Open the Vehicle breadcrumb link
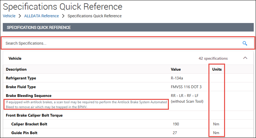256x138 pixels. (x=9, y=16)
